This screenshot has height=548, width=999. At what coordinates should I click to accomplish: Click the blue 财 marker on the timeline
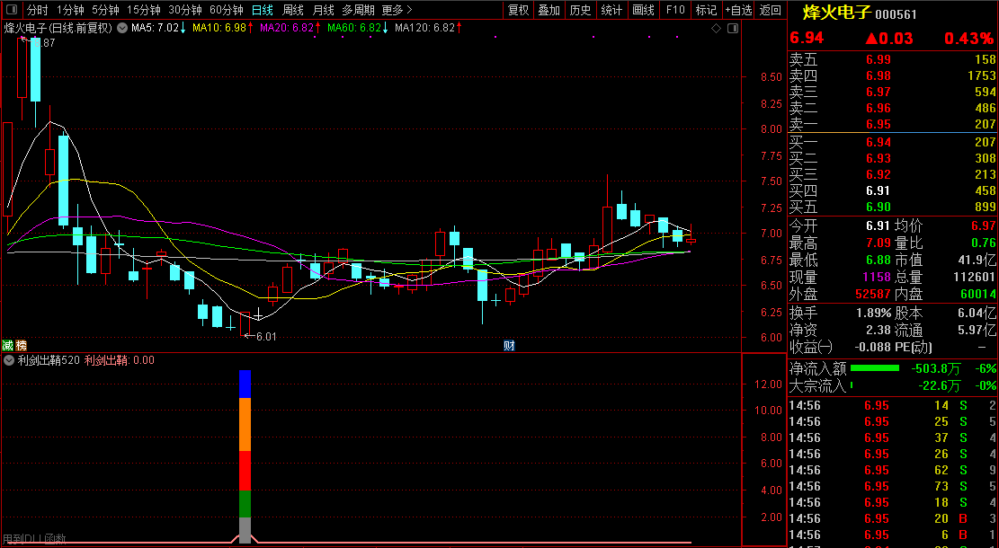509,346
